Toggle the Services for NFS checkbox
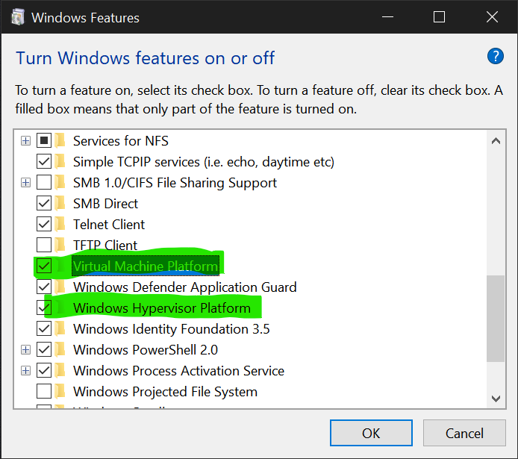Viewport: 518px width, 459px height. (x=44, y=140)
